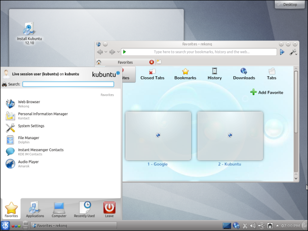Click the blue desktop tray icon
This screenshot has height=231, width=308.
point(226,226)
